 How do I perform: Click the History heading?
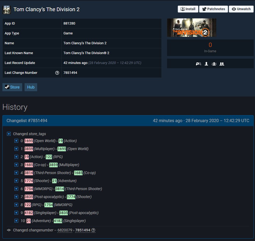click(x=15, y=107)
